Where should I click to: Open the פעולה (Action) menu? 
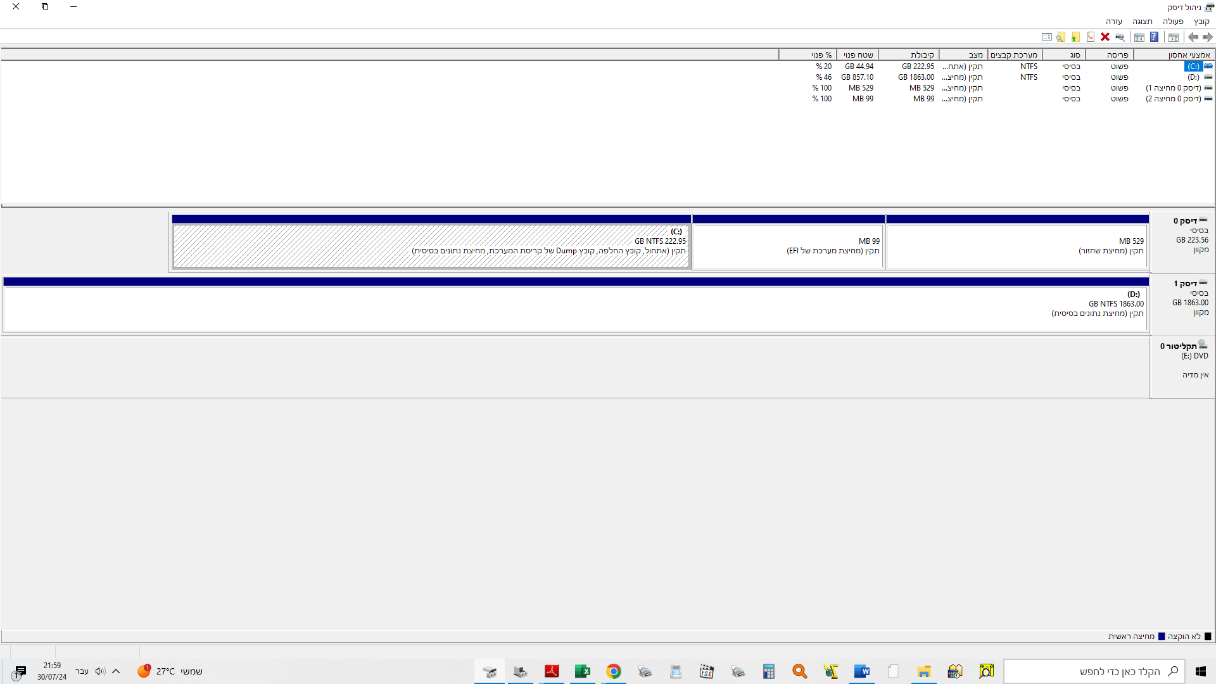(x=1173, y=22)
